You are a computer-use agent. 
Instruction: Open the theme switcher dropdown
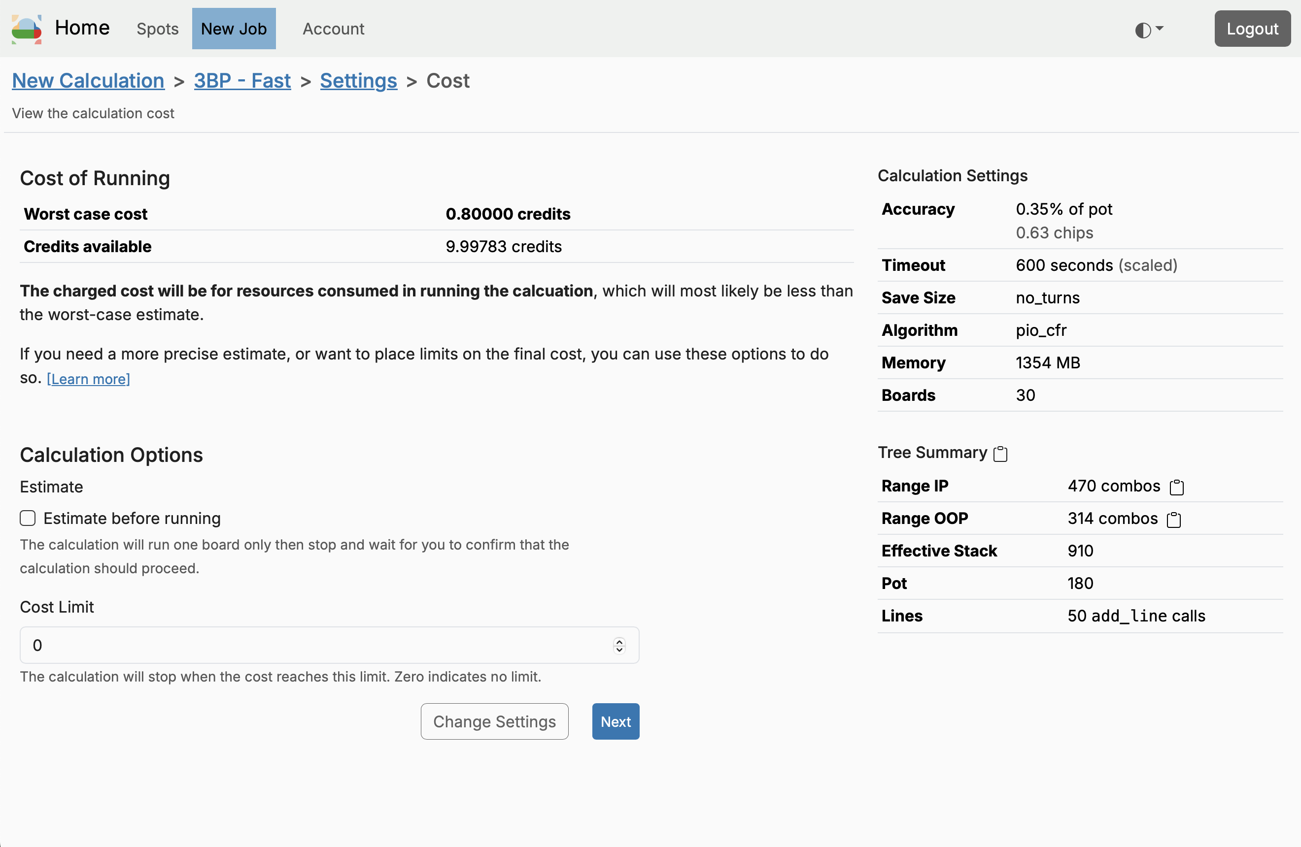(x=1149, y=30)
